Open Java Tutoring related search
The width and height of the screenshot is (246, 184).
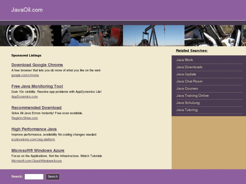[x=187, y=110]
